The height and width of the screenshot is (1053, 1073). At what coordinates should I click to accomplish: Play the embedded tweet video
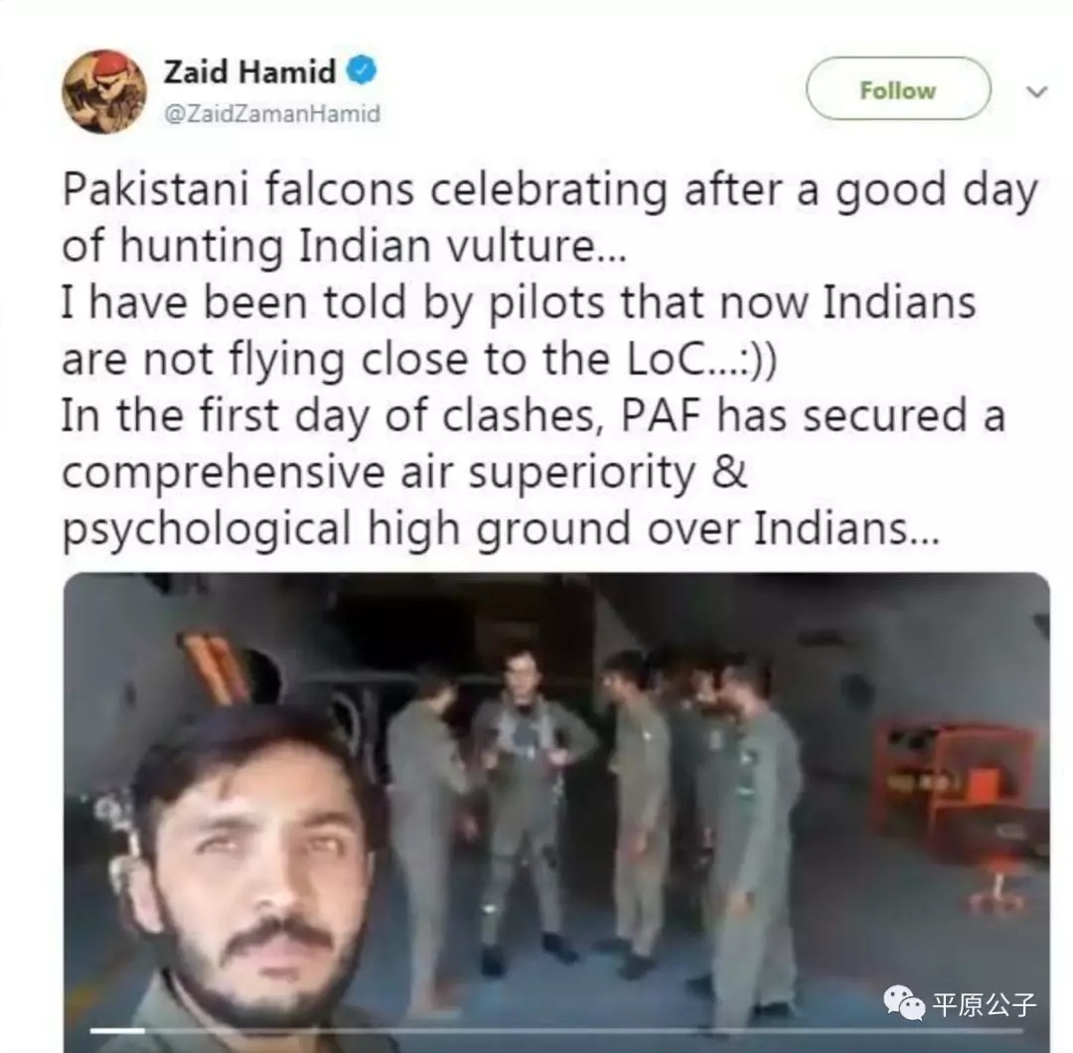click(x=556, y=812)
